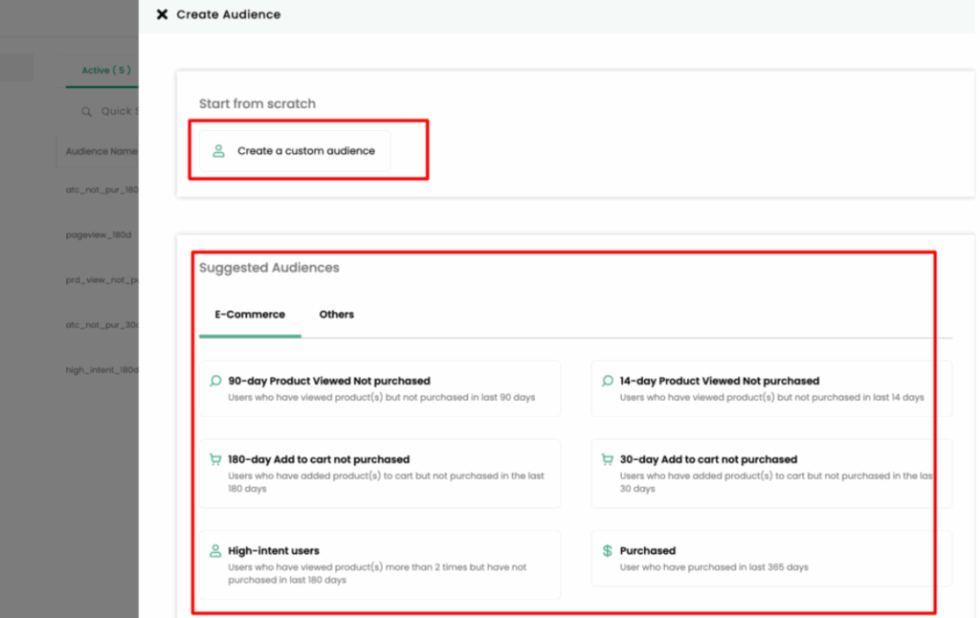Close the Create Audience panel via the X icon
The image size is (980, 618).
[160, 14]
